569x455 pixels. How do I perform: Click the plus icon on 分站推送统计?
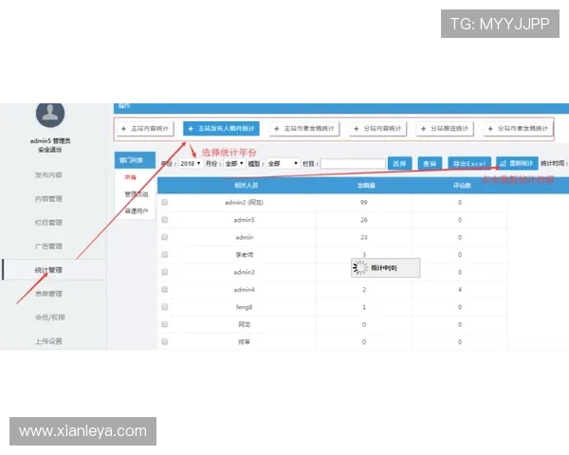coord(424,128)
